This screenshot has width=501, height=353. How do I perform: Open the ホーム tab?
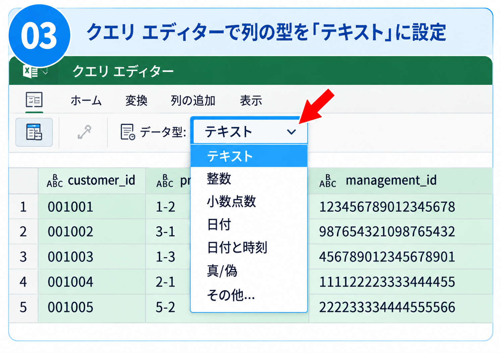86,100
